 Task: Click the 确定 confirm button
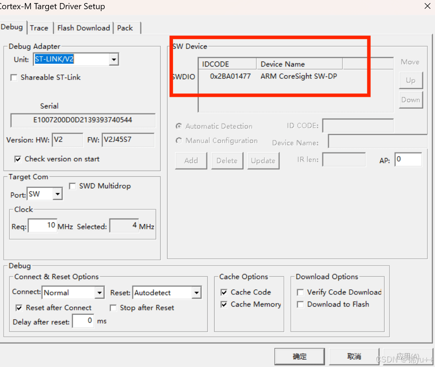point(300,356)
